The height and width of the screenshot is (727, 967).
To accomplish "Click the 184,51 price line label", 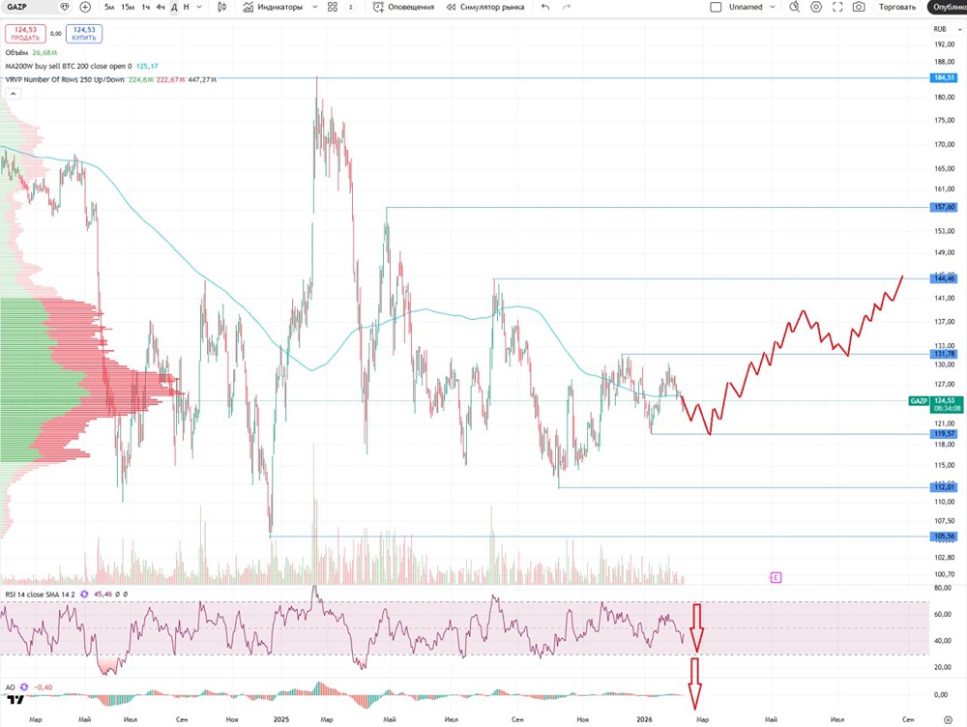I will point(944,77).
